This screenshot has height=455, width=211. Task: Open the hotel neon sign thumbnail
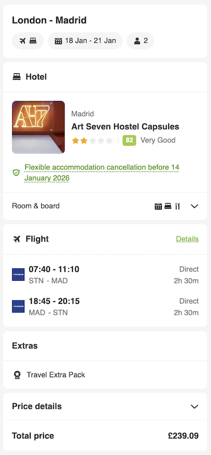coord(38,127)
